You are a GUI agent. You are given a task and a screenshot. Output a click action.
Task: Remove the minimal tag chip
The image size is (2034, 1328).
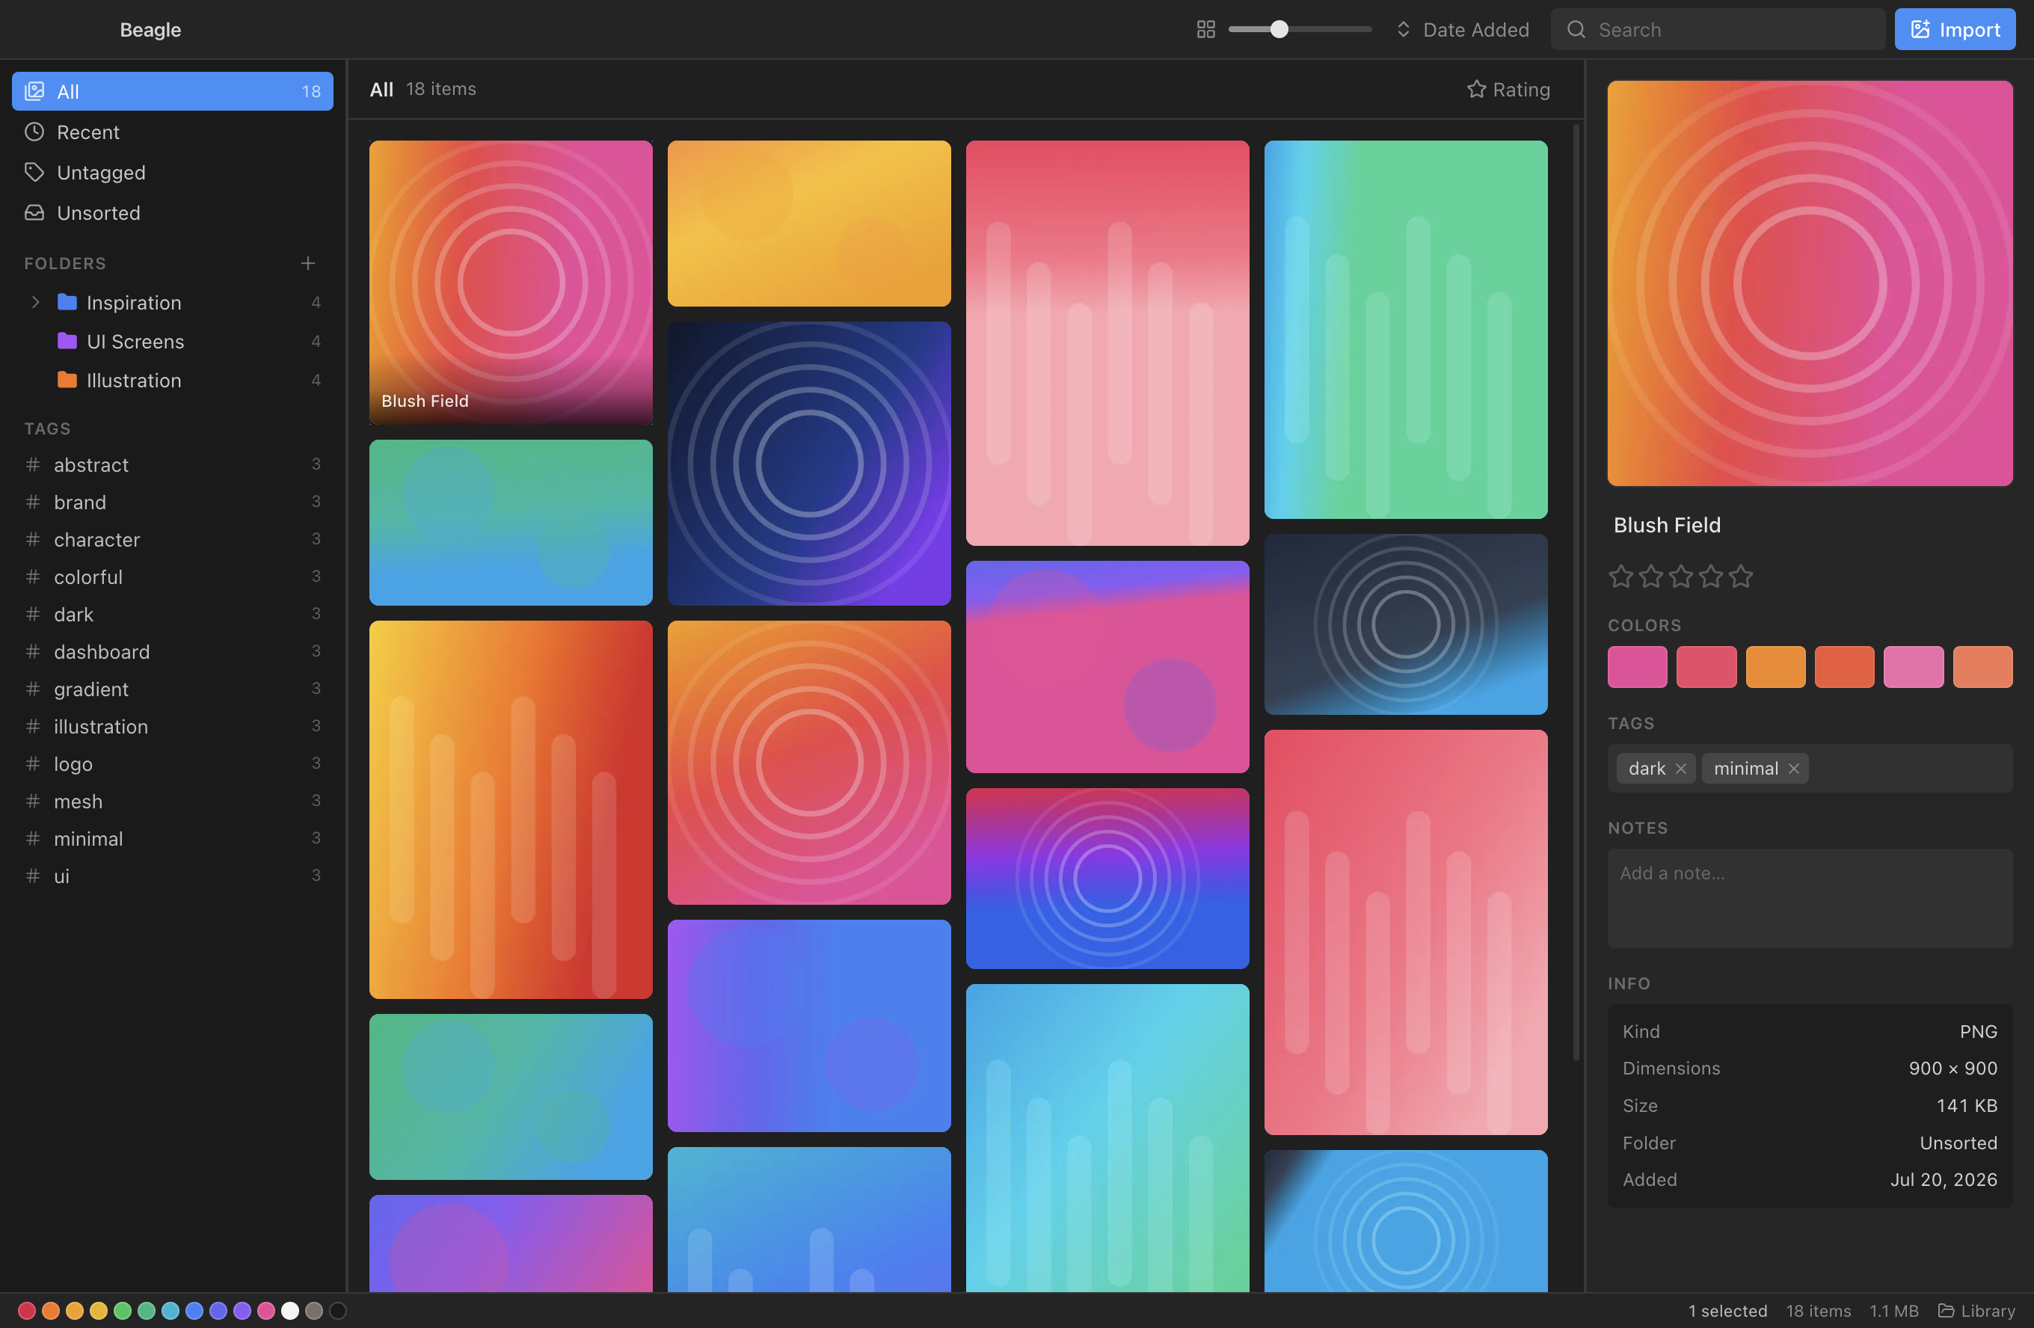[x=1793, y=768]
